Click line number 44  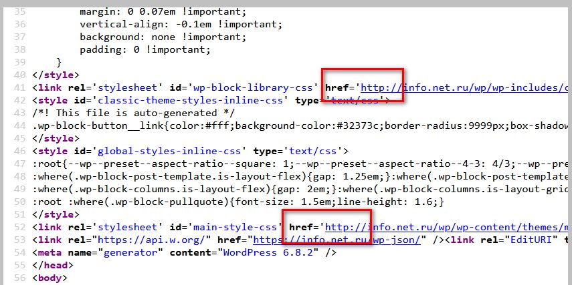tap(19, 125)
